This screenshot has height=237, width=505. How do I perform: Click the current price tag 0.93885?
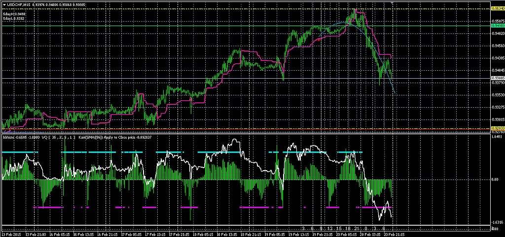497,78
